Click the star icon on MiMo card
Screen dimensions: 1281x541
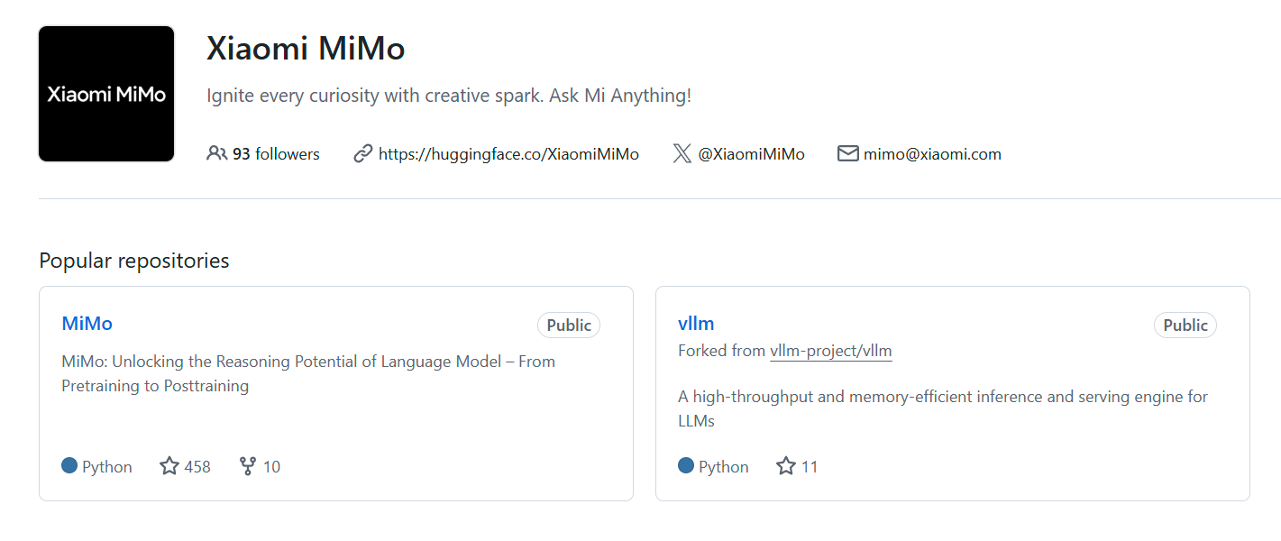169,466
